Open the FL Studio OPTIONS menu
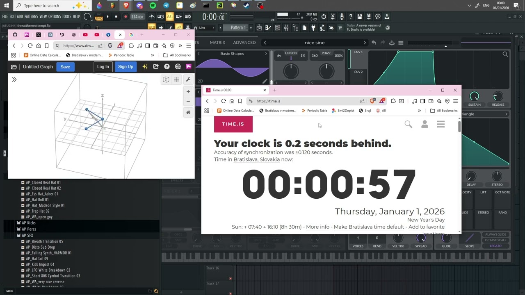Image resolution: width=525 pixels, height=295 pixels. (55, 17)
